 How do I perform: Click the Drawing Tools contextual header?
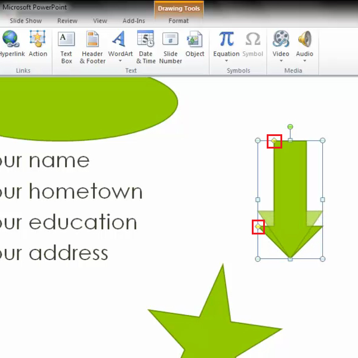coord(179,8)
